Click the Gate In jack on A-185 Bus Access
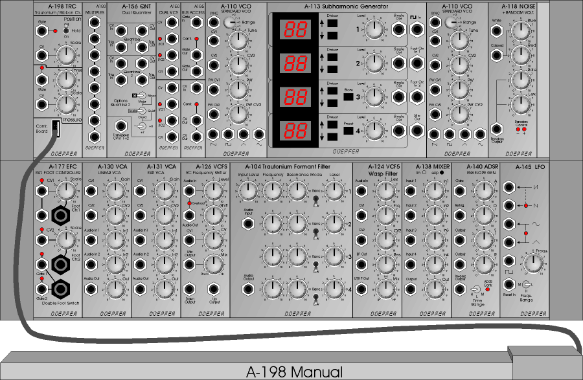583x380 pixels. point(196,22)
